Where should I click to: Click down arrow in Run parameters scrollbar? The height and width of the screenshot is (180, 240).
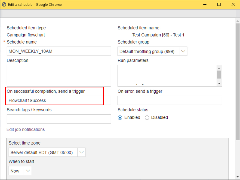219,84
